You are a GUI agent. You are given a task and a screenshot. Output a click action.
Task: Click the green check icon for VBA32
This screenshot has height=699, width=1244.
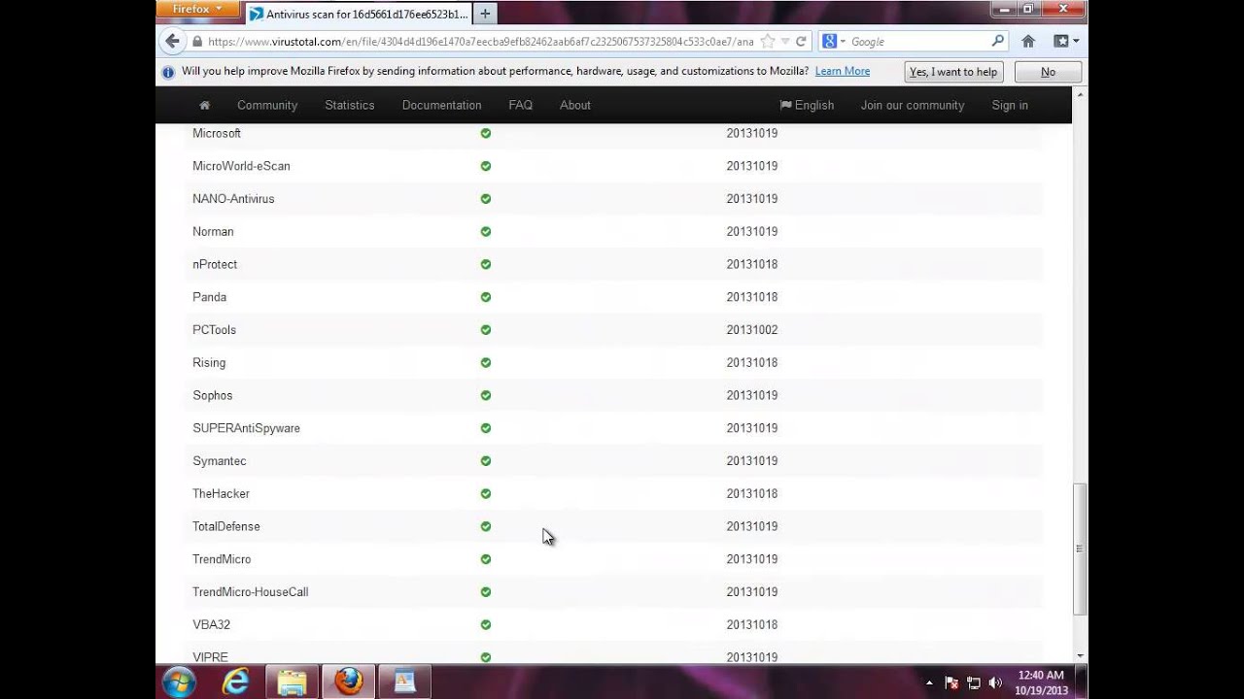(x=486, y=624)
